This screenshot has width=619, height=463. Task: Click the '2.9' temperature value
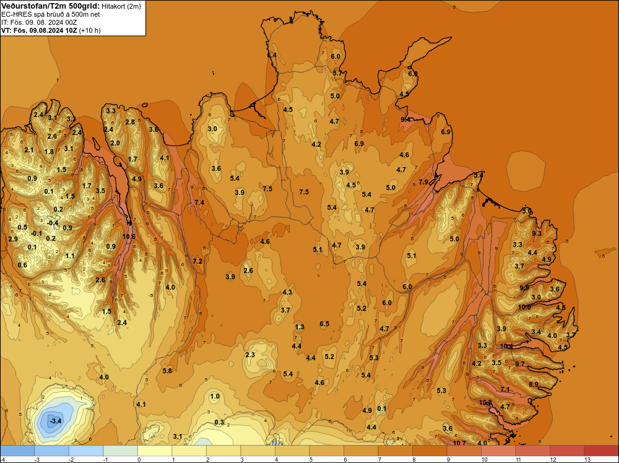pyautogui.click(x=13, y=239)
